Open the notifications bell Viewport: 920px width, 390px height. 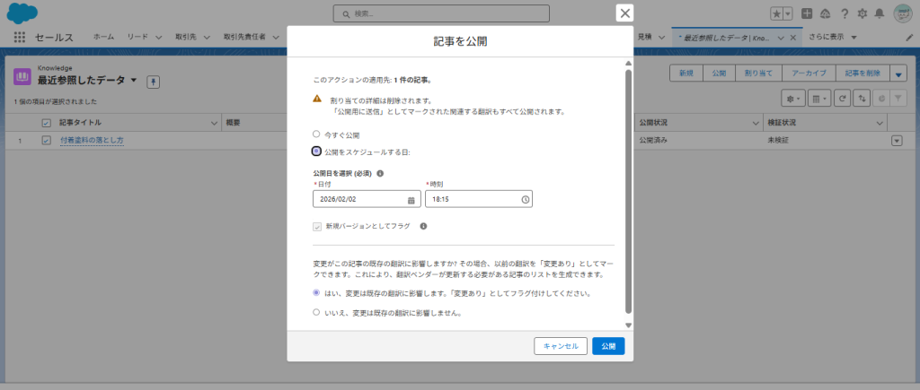(x=879, y=14)
